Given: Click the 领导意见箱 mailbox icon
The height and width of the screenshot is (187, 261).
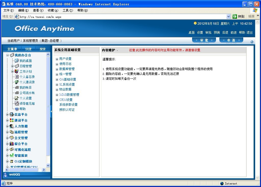Looking at the screenshot, I should (x=17, y=103).
